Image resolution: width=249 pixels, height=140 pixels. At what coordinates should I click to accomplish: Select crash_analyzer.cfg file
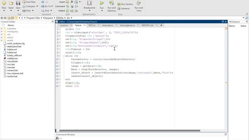(x=16, y=44)
